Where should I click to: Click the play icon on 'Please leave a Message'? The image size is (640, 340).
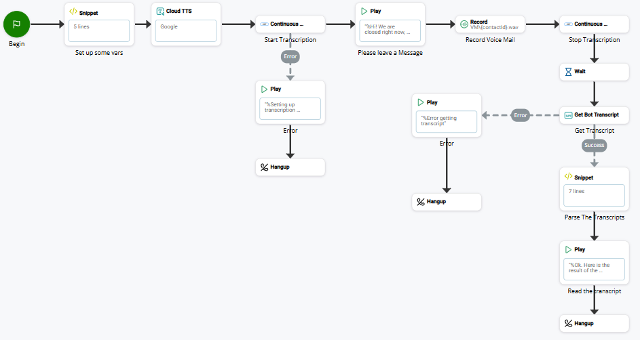(x=364, y=12)
